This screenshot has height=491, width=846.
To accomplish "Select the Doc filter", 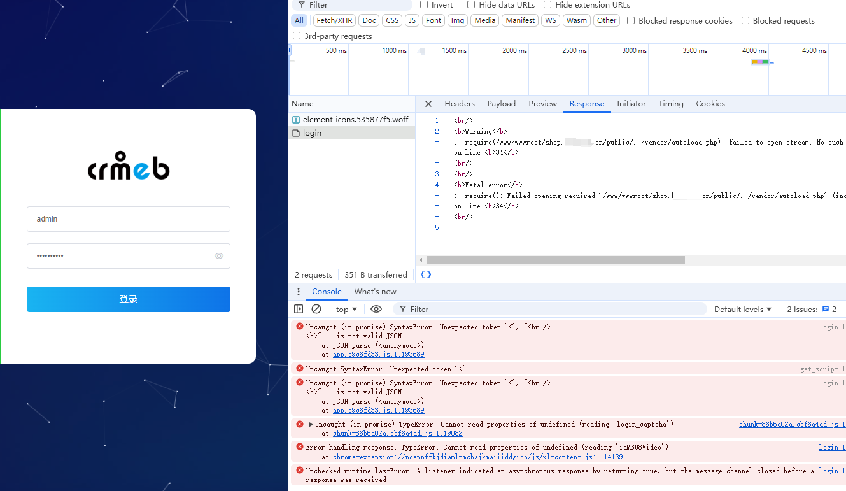I will [369, 20].
